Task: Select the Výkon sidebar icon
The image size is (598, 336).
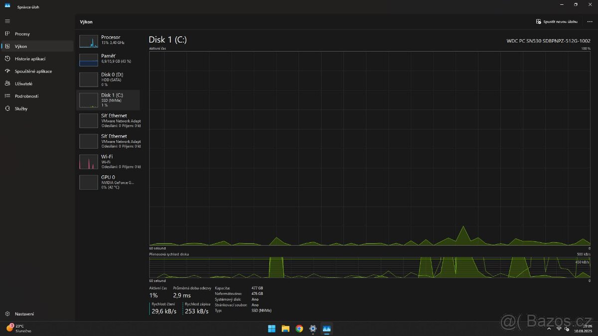Action: tap(7, 46)
